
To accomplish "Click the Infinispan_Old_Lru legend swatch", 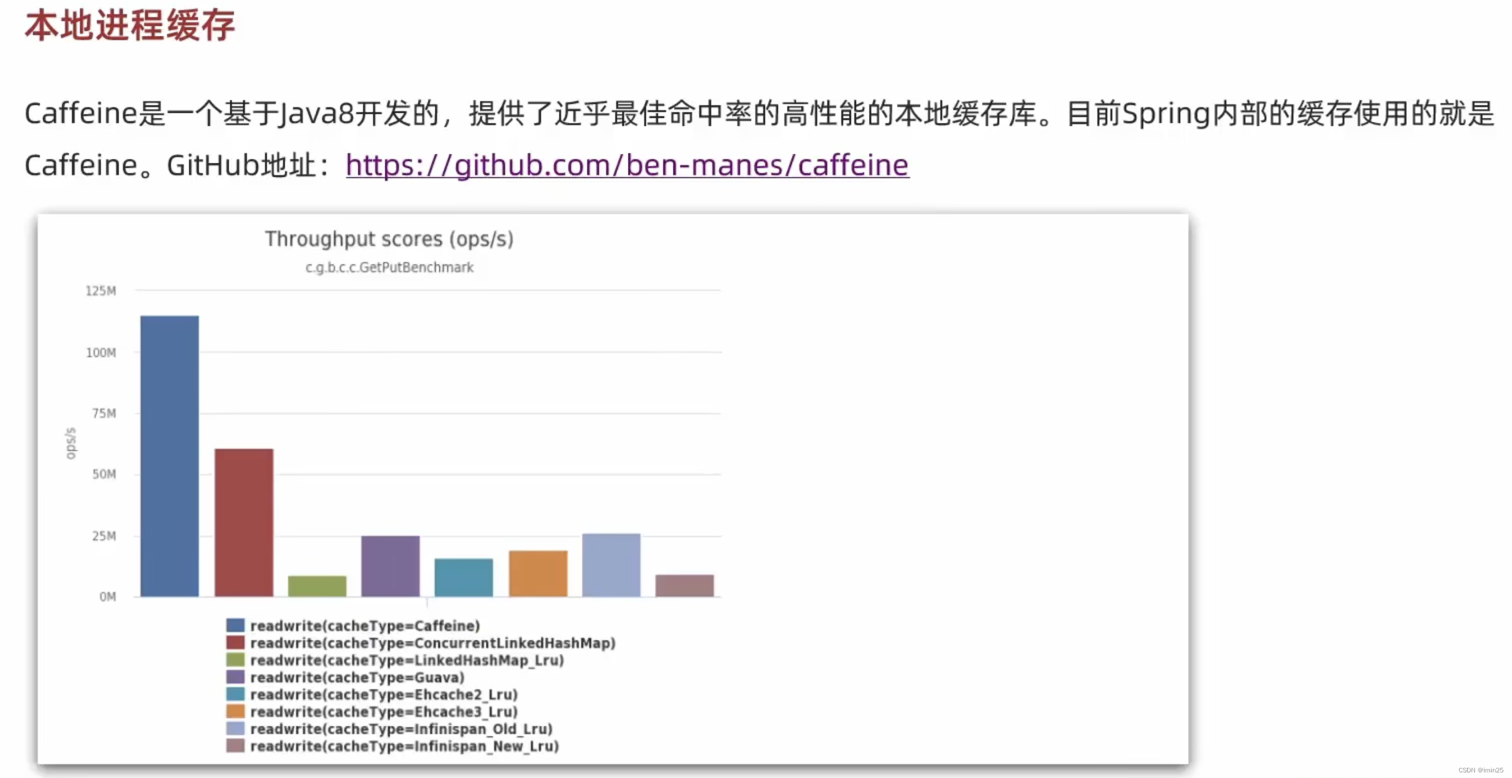I will tap(235, 729).
